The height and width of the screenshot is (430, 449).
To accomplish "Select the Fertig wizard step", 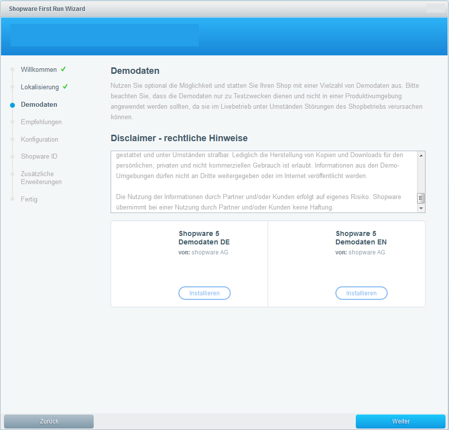I will [x=29, y=199].
